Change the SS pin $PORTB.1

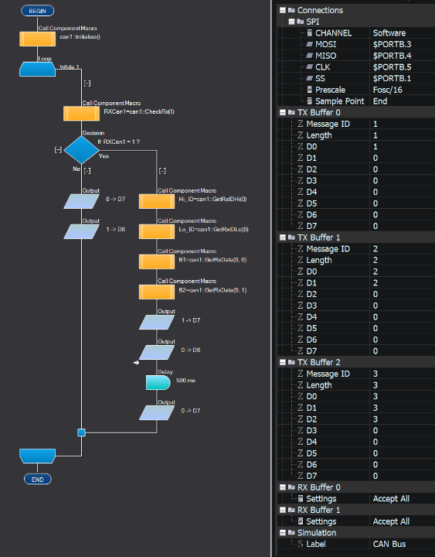tap(403, 78)
